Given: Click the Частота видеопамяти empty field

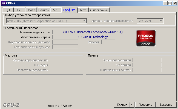Looking at the screenshot, I should (x=65, y=70).
